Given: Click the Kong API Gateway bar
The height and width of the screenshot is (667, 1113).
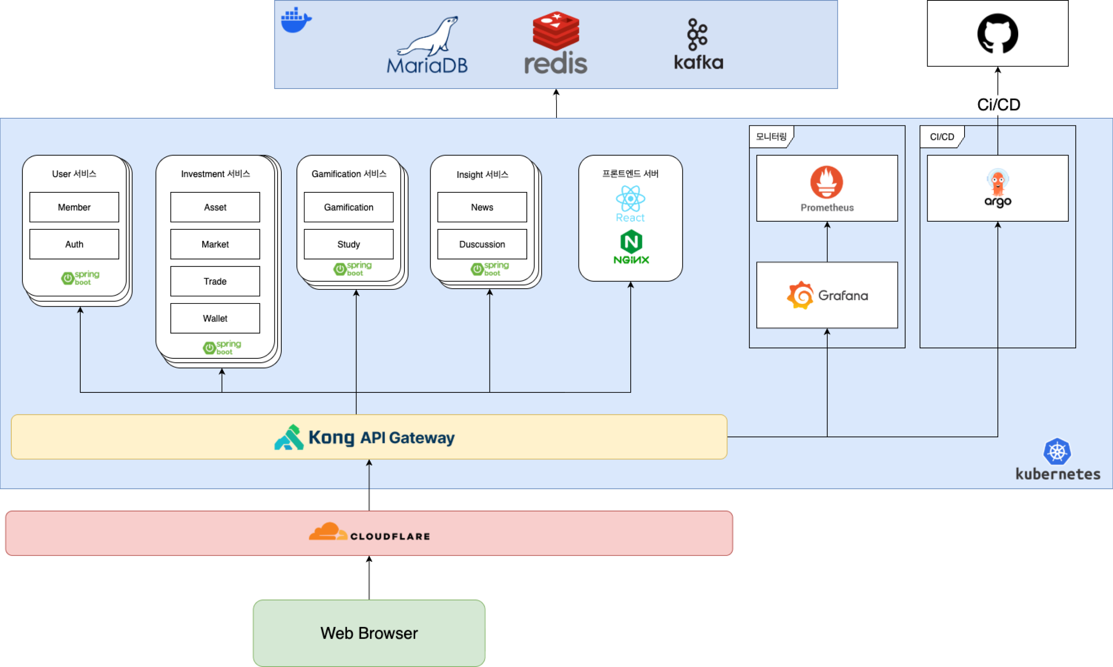Looking at the screenshot, I should point(369,437).
